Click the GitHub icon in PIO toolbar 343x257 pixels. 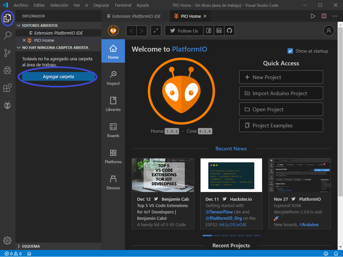[229, 31]
